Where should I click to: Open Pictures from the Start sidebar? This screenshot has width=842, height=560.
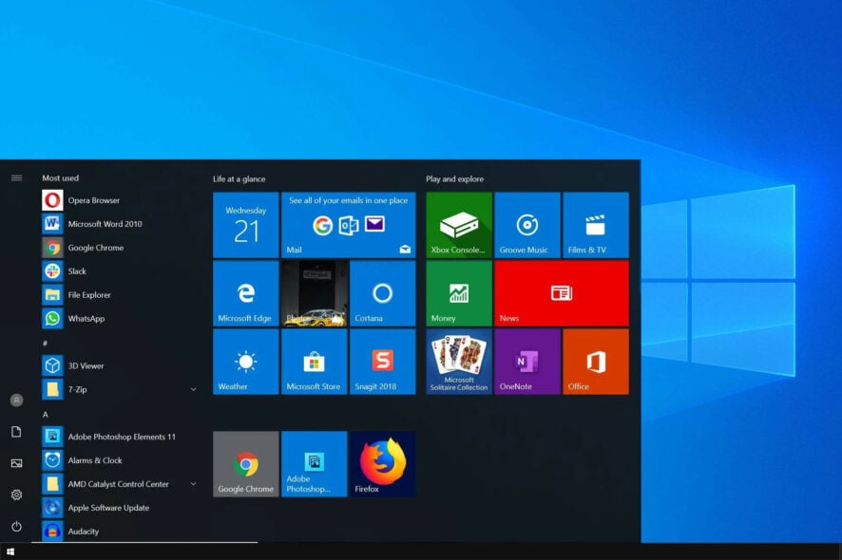[x=17, y=463]
